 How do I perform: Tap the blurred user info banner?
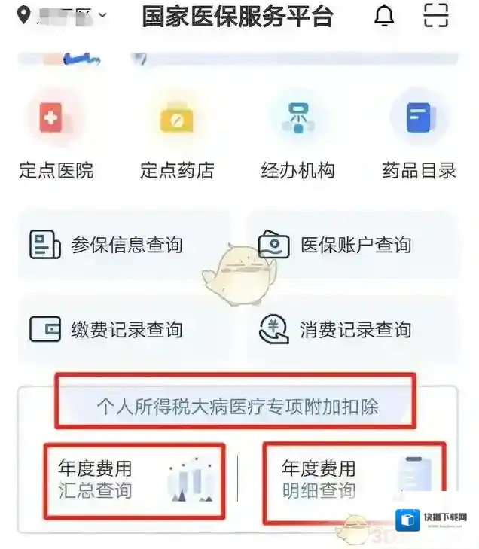238,59
